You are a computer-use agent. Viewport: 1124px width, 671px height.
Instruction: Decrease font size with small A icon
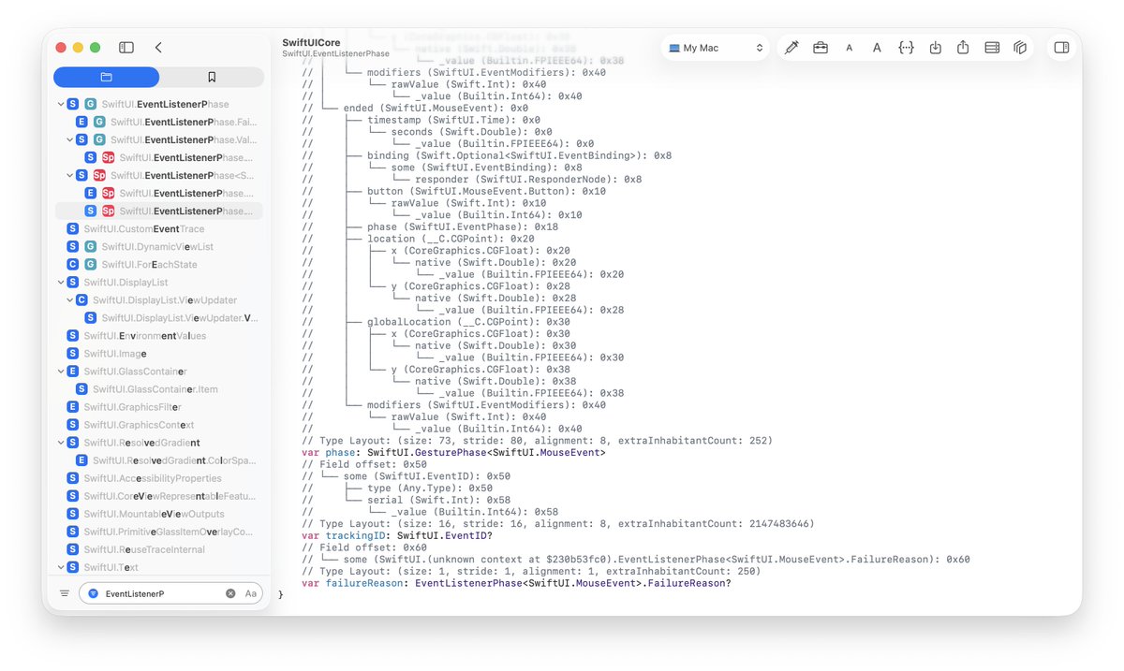(849, 48)
